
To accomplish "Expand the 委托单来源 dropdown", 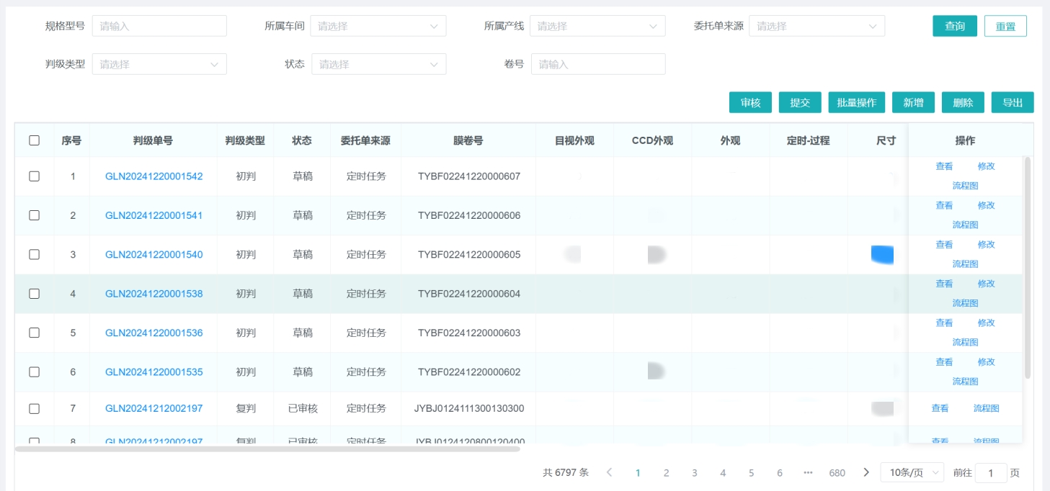I will click(817, 26).
